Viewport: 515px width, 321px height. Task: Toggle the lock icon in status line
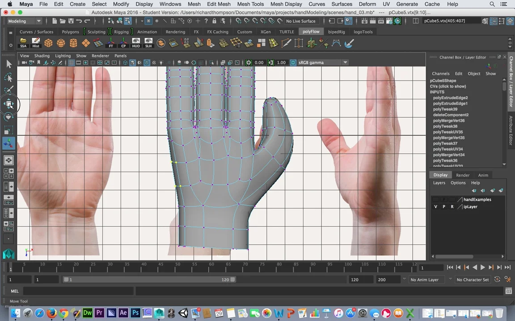(214, 21)
